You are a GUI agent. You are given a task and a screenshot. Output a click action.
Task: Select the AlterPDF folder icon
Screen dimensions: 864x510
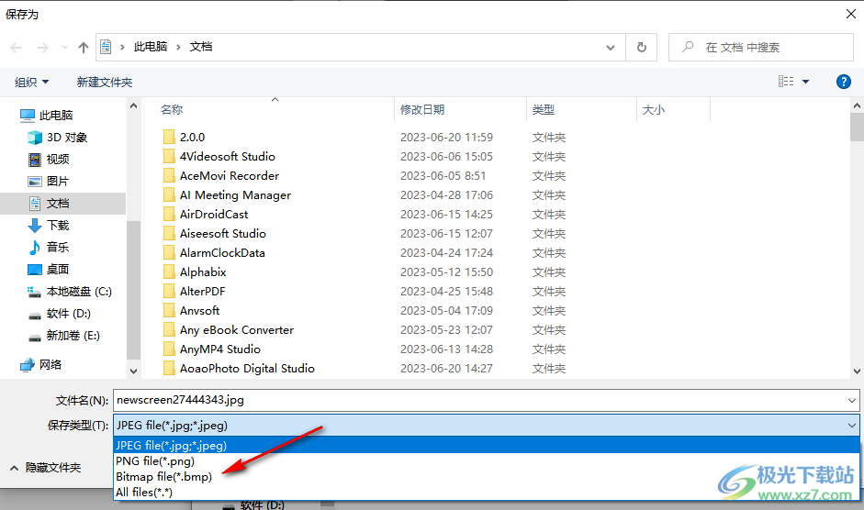coord(169,291)
